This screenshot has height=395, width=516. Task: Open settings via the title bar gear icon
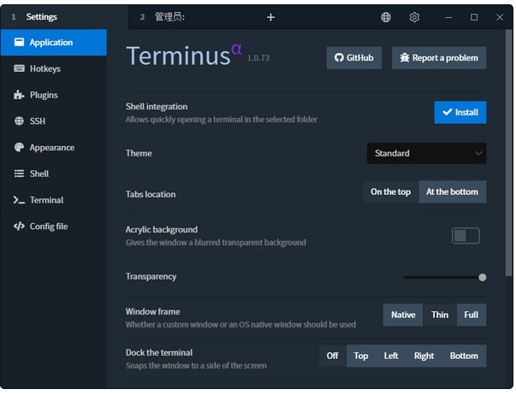tap(414, 17)
